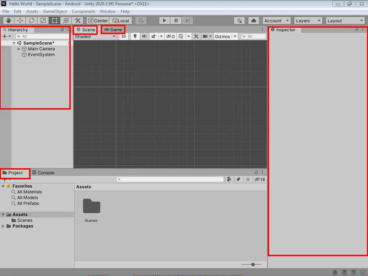Select the Hand tool
The height and width of the screenshot is (276, 368).
[9, 20]
